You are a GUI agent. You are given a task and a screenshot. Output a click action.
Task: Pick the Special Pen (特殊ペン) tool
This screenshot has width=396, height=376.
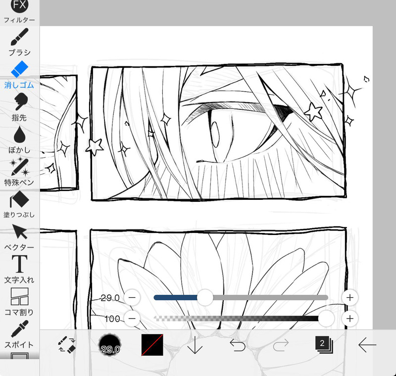[x=19, y=172]
